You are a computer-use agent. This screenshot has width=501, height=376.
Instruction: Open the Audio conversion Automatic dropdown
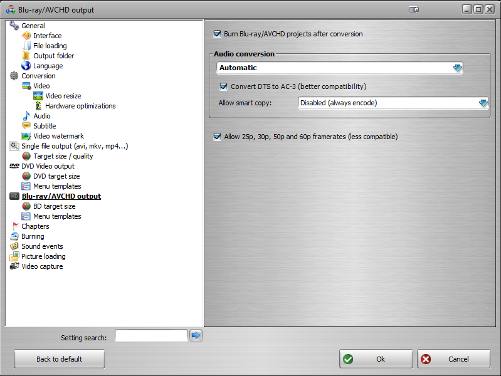point(339,68)
